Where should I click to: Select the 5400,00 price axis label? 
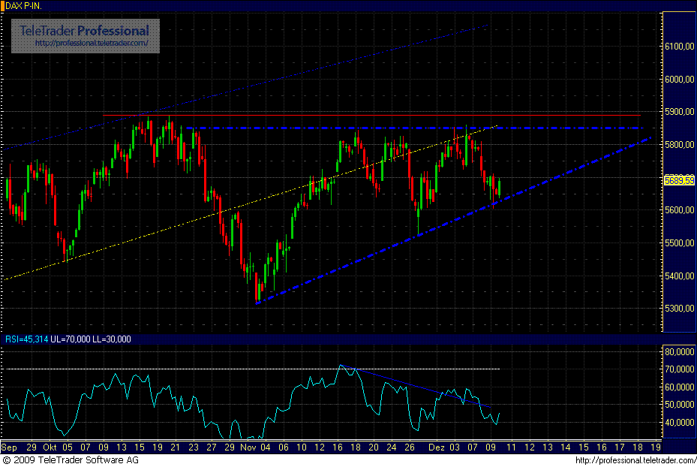click(680, 276)
